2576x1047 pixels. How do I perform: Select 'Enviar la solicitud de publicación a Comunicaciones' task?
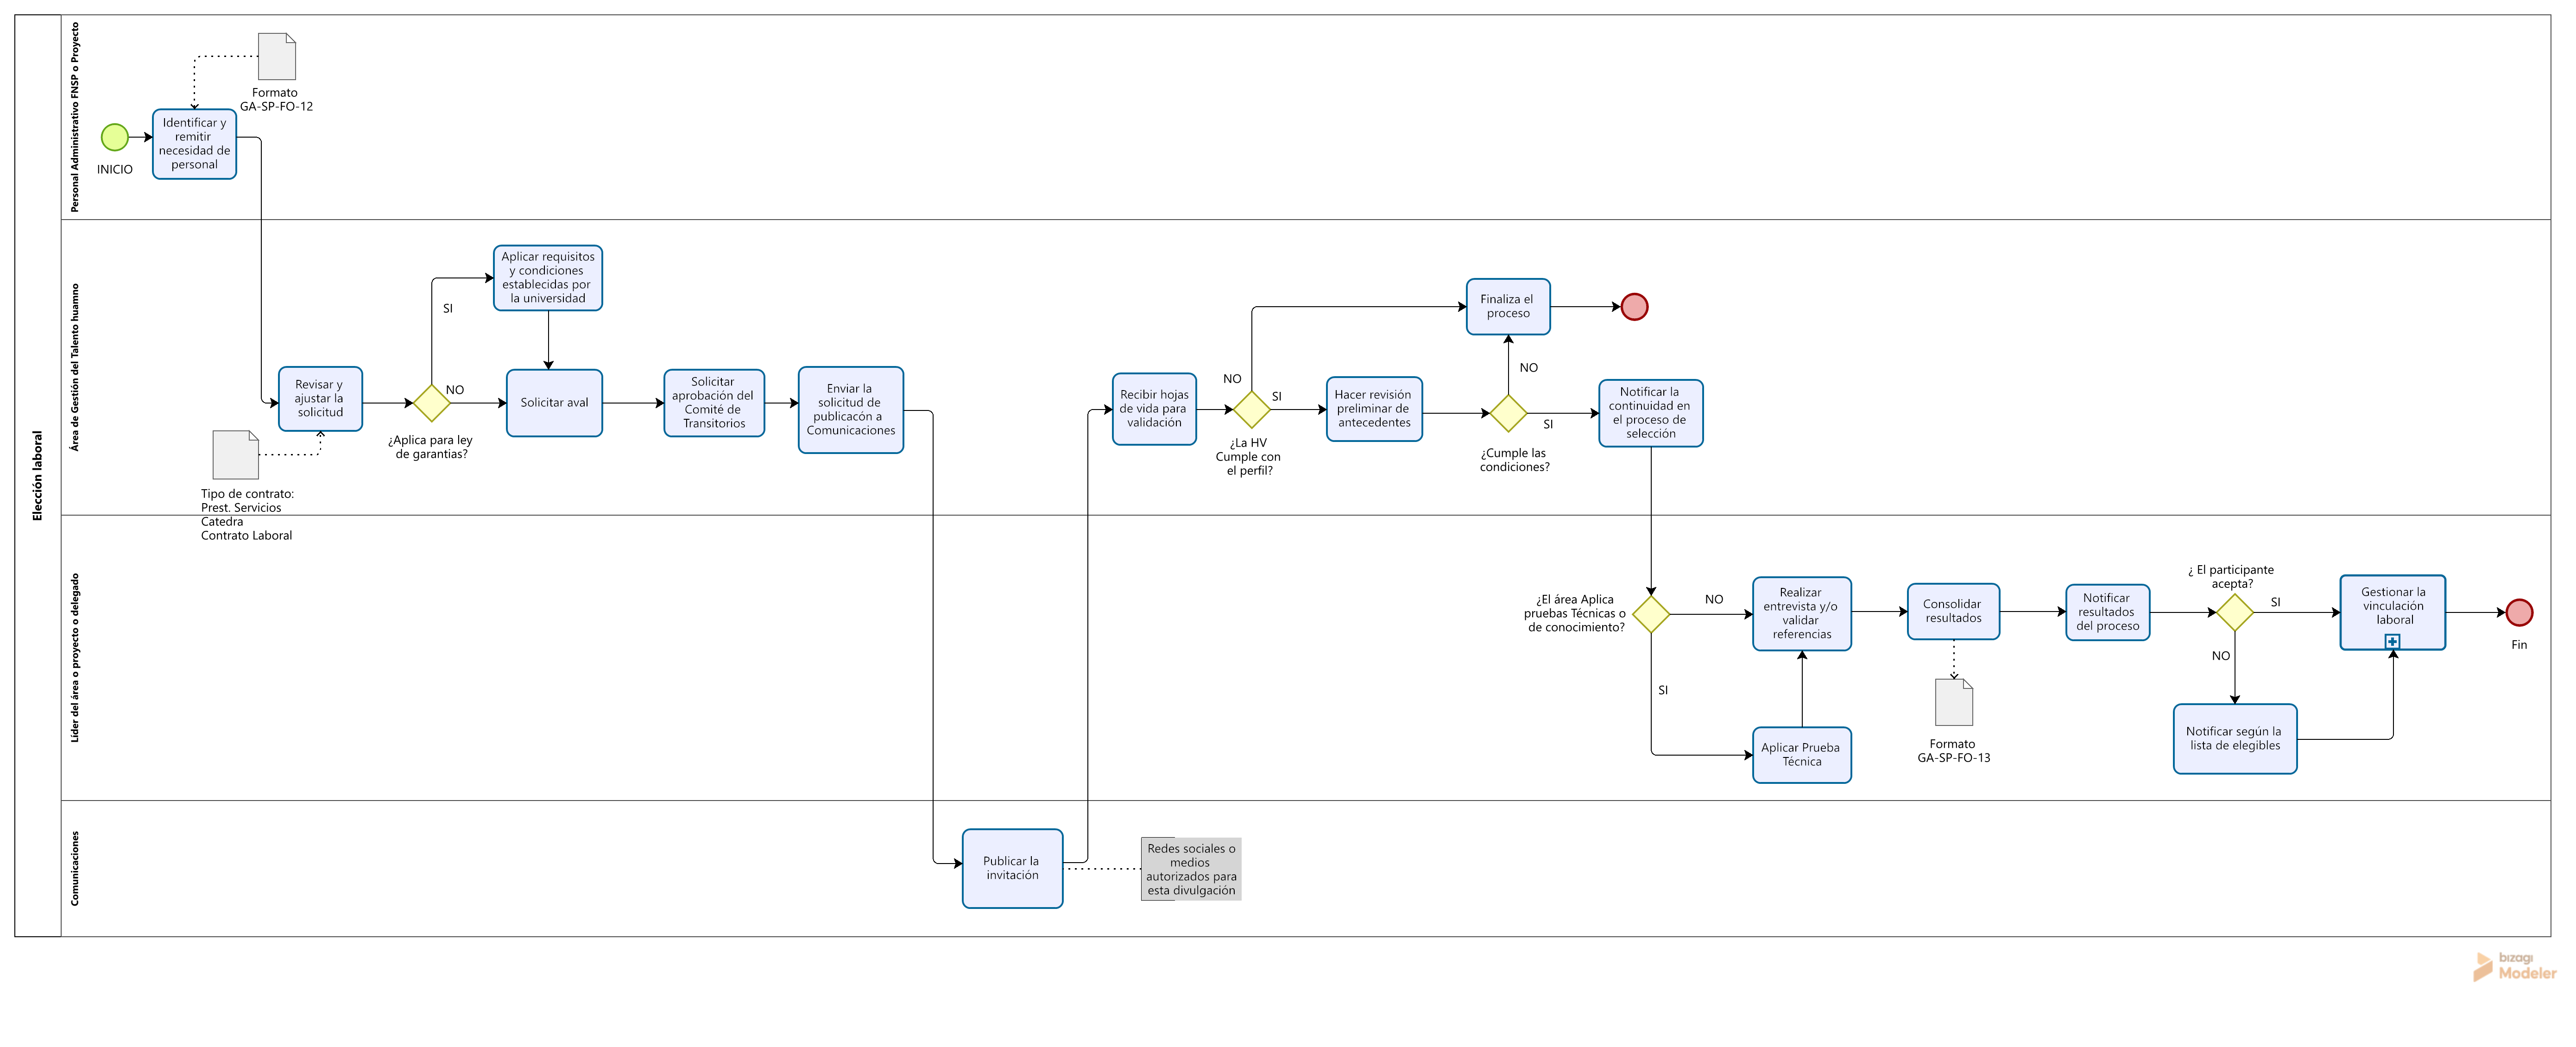[x=851, y=410]
